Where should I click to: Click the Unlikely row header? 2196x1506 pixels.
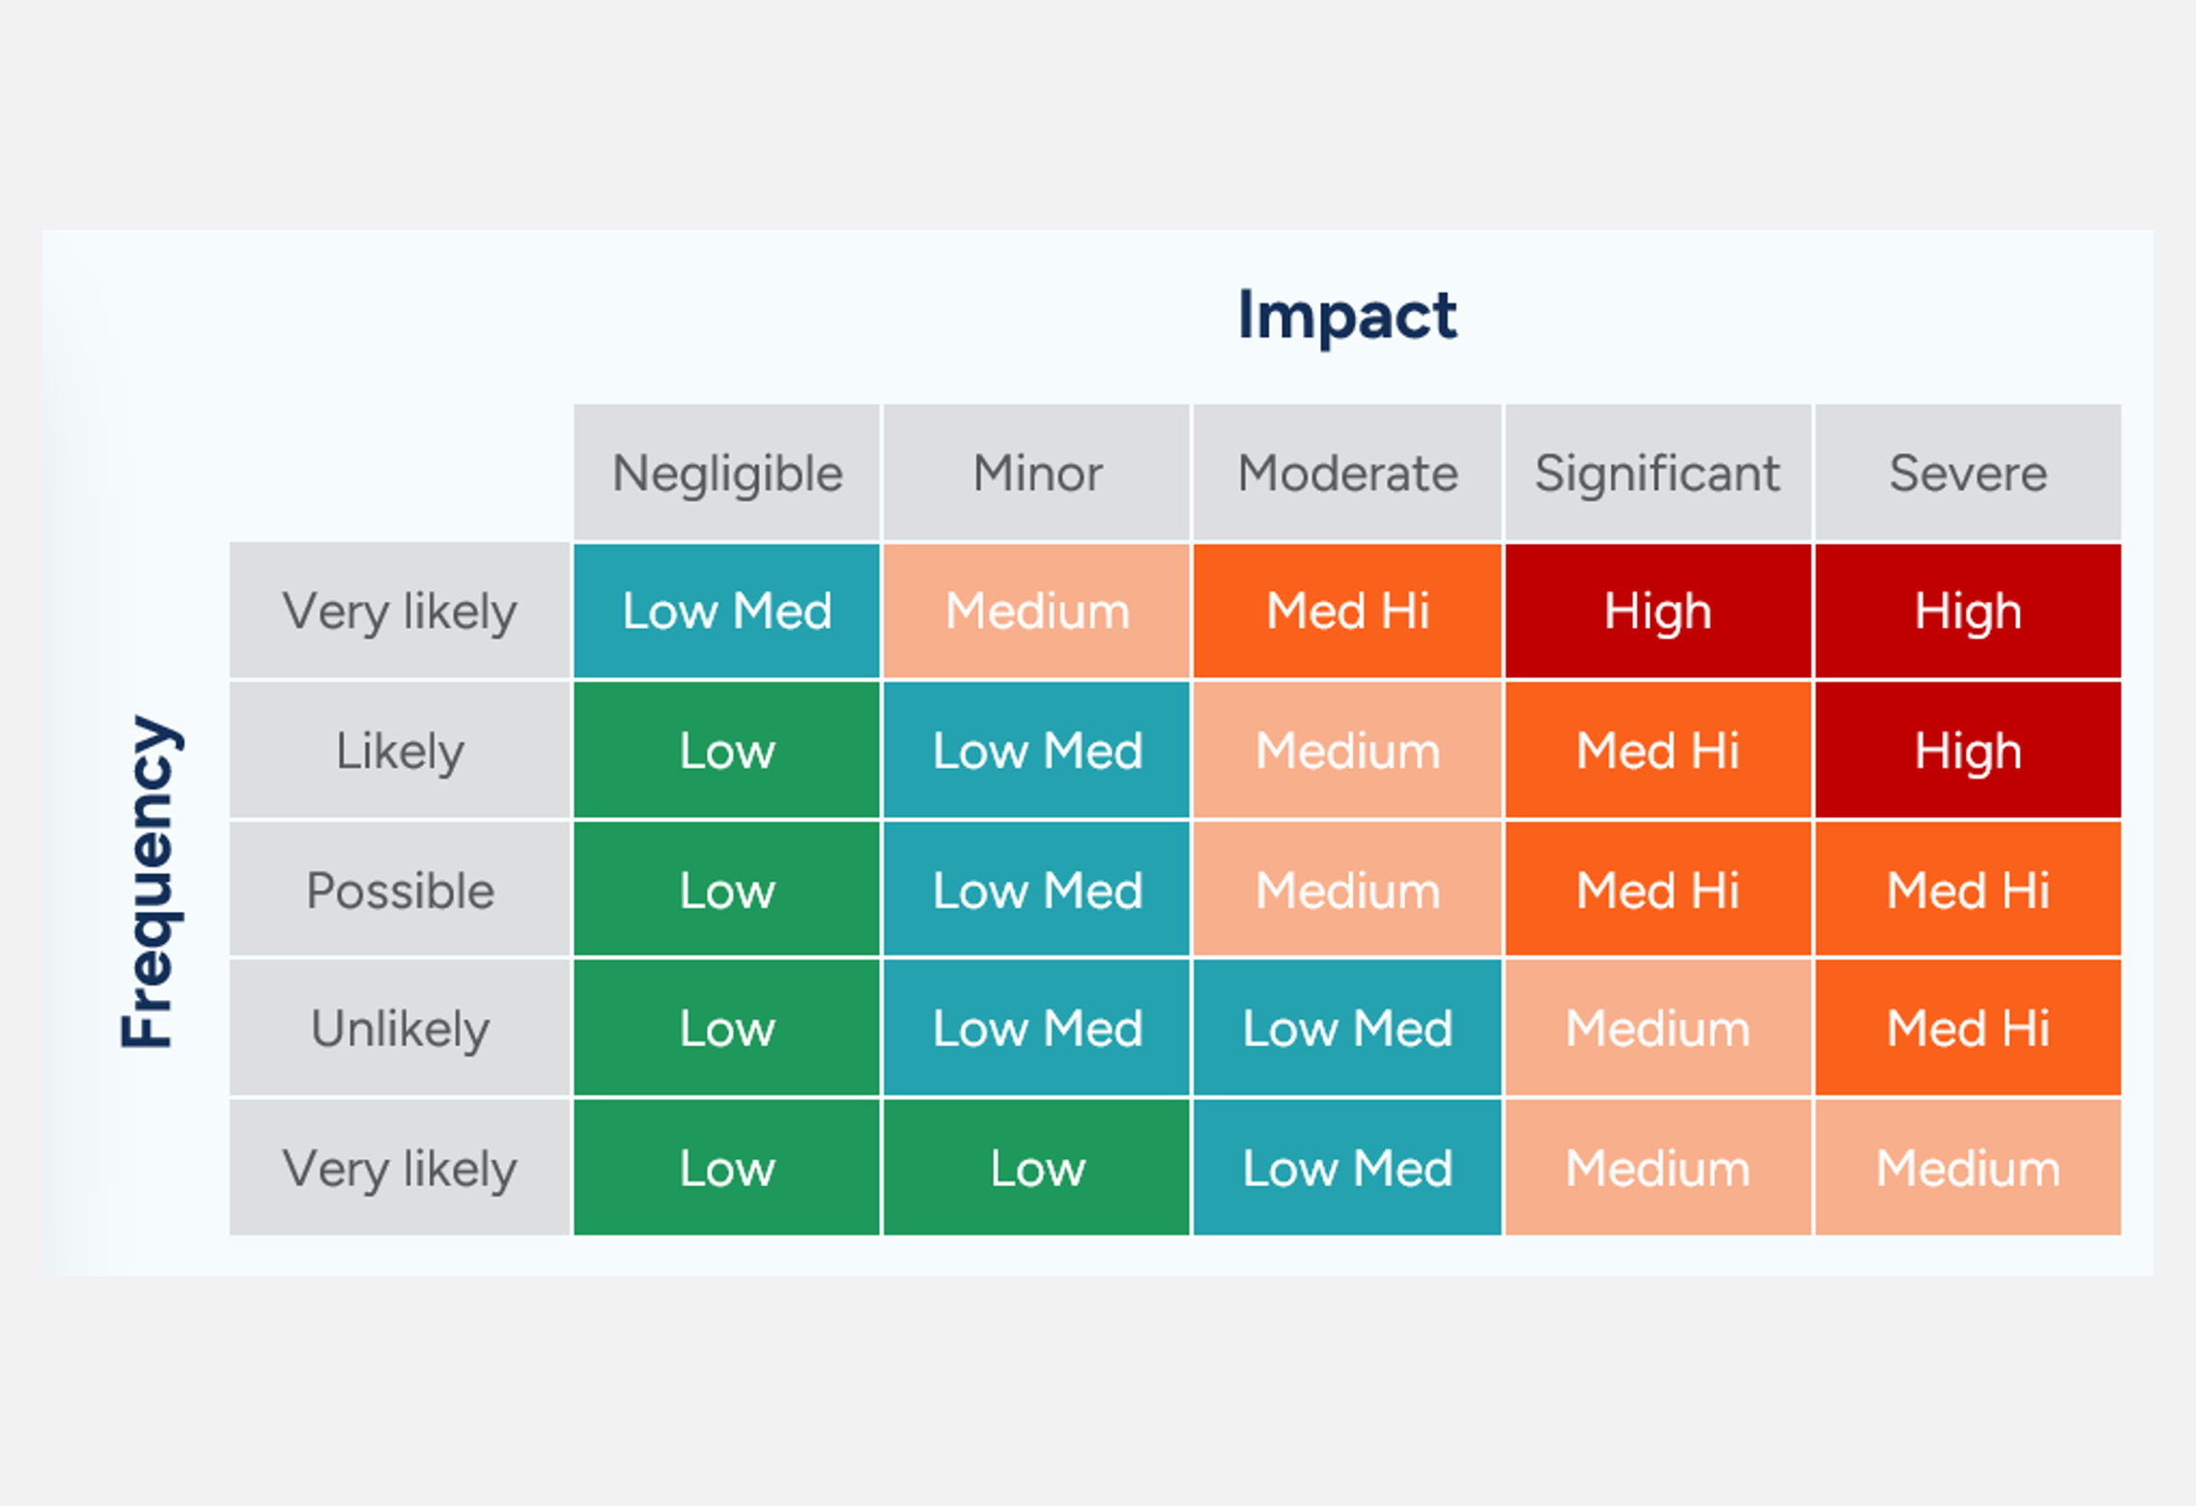click(400, 1028)
